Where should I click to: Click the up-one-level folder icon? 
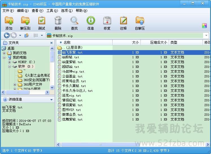click(x=27, y=35)
